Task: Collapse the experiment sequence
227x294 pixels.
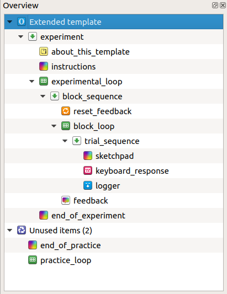Action: click(20, 37)
